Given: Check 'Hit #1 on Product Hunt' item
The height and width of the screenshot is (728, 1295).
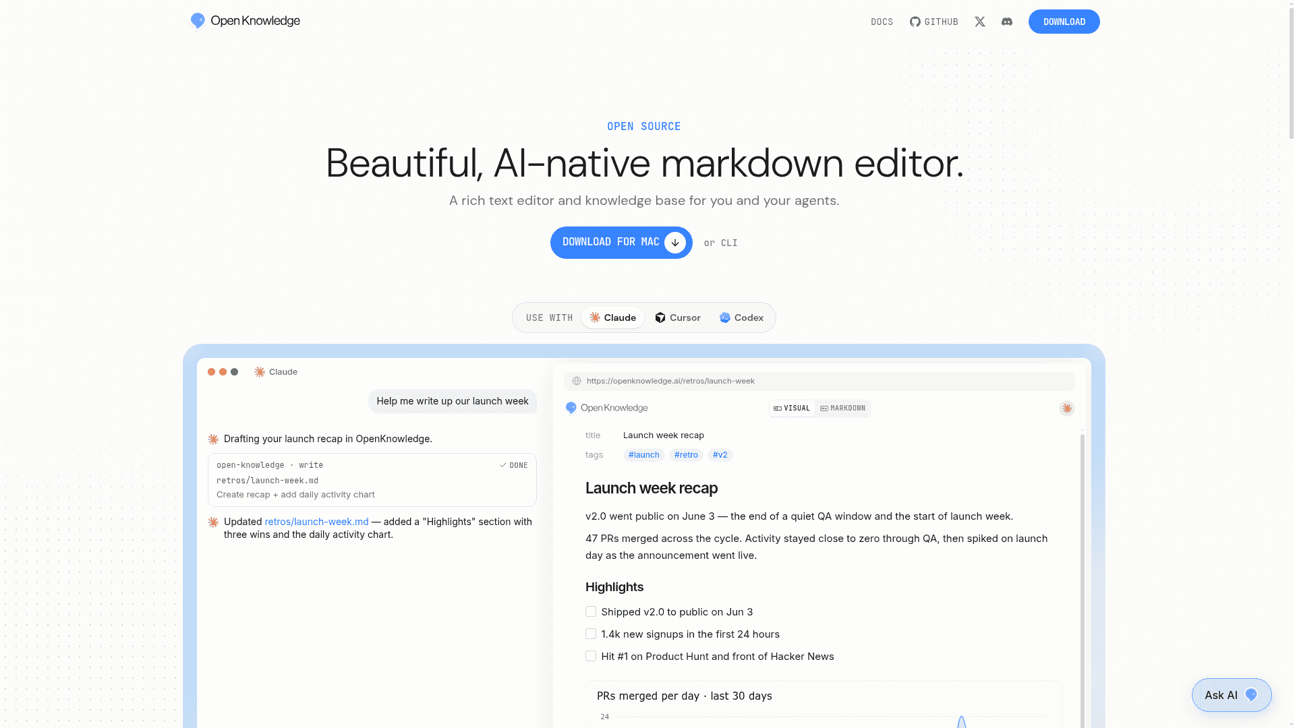Looking at the screenshot, I should (591, 656).
